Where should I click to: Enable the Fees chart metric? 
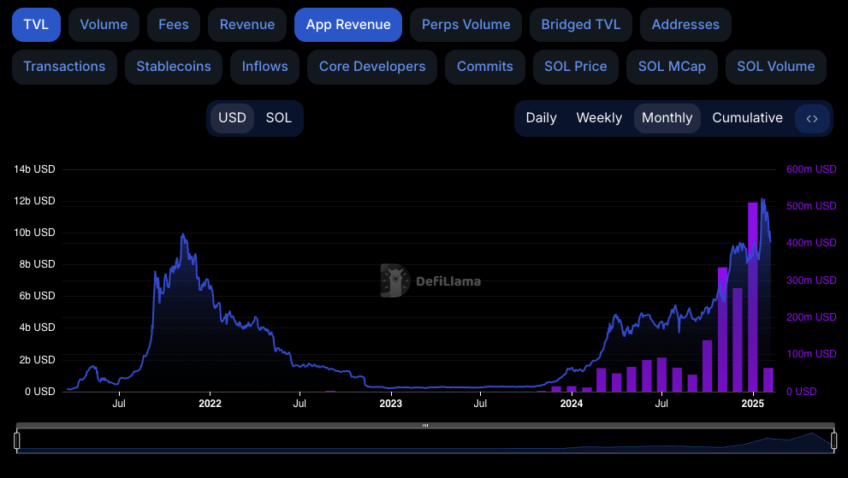point(174,25)
